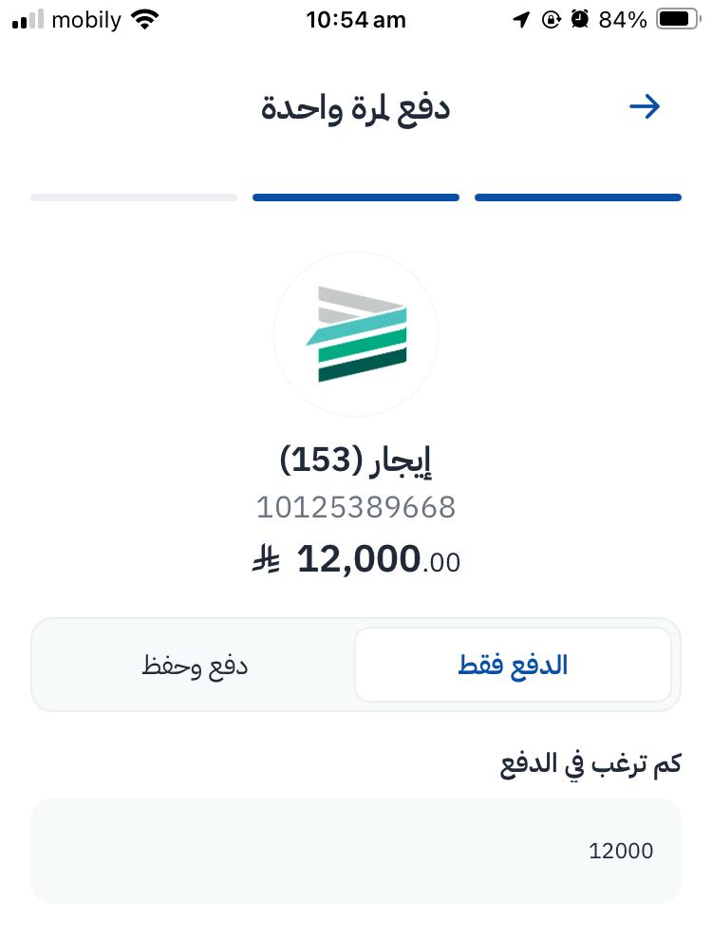The width and height of the screenshot is (712, 939).
Task: Tap the battery icon in status bar
Action: click(678, 20)
